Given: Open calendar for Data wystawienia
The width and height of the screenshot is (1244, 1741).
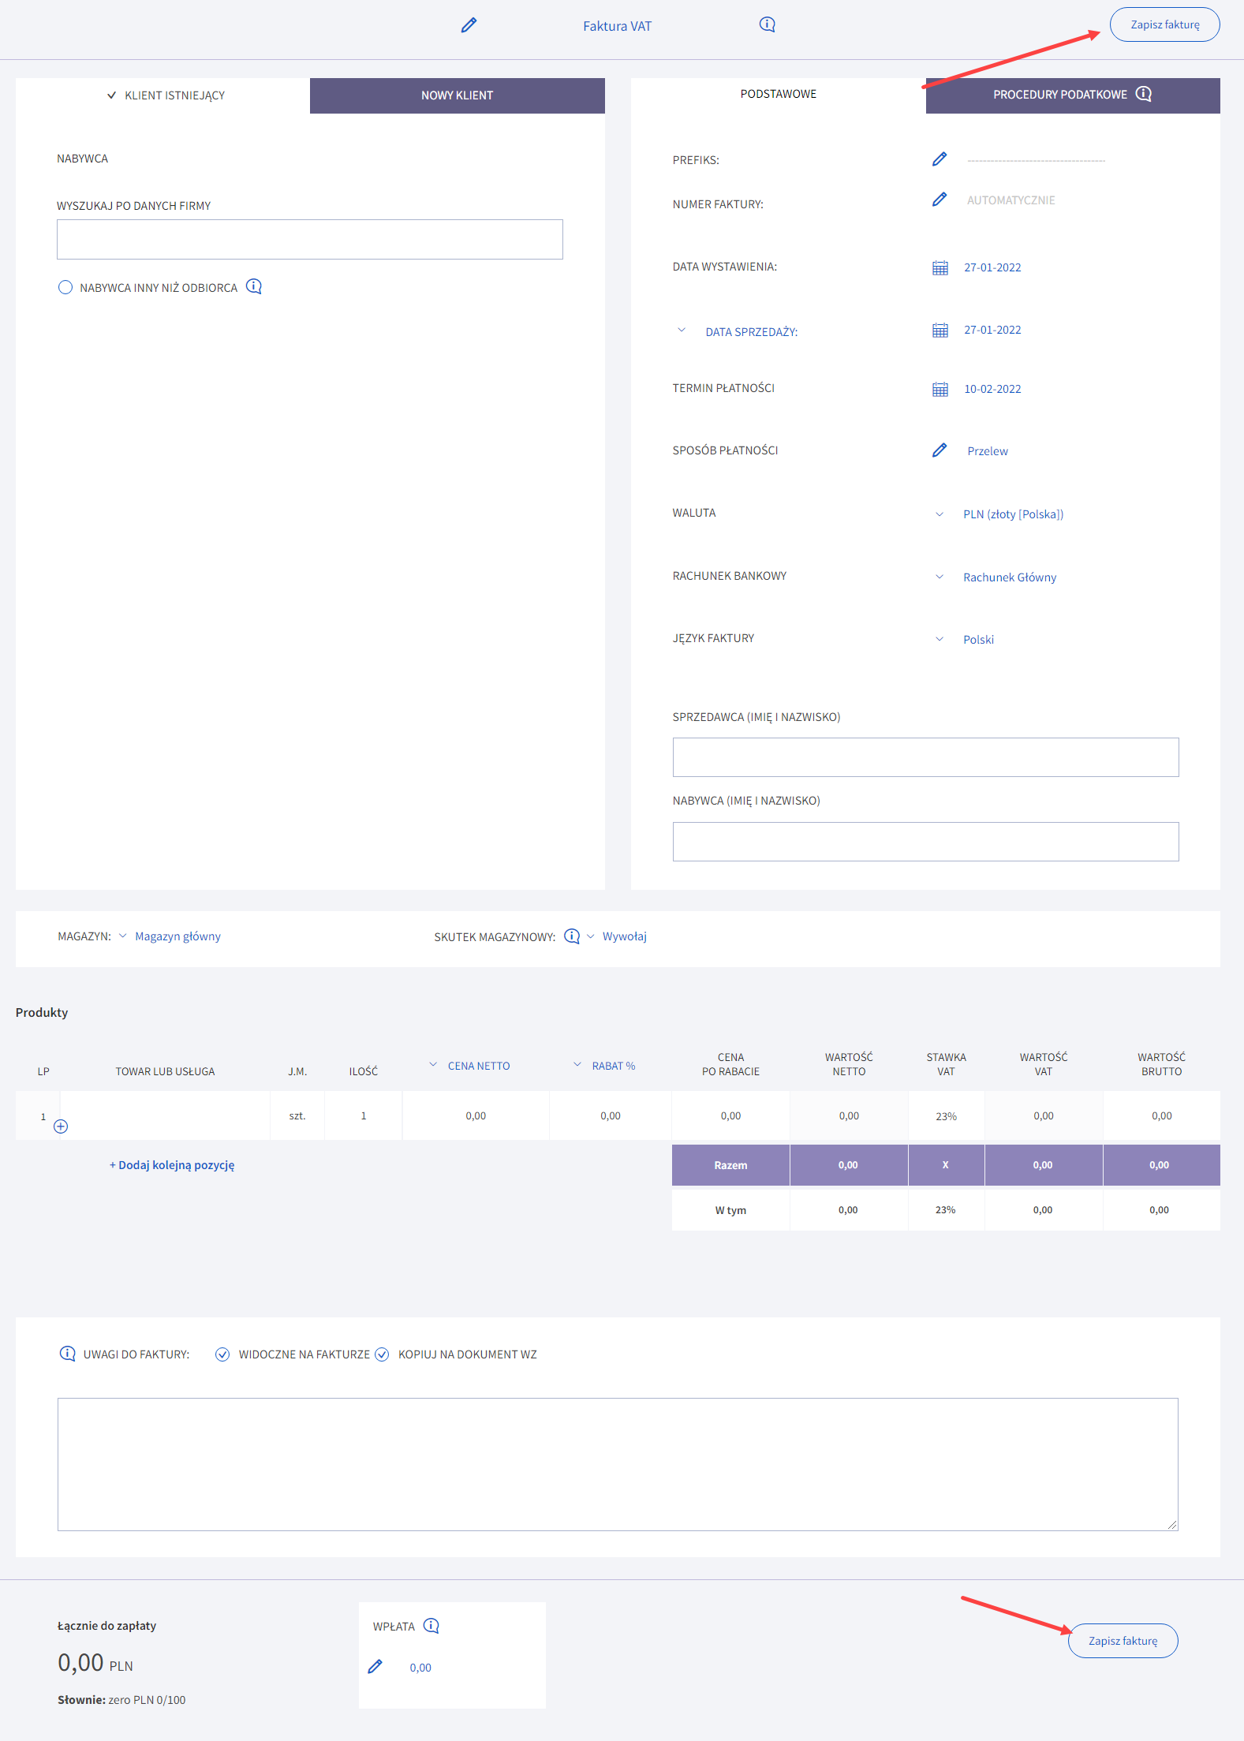Looking at the screenshot, I should tap(940, 267).
